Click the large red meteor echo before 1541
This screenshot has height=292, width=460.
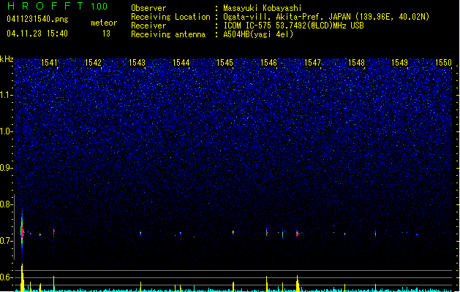pyautogui.click(x=22, y=232)
